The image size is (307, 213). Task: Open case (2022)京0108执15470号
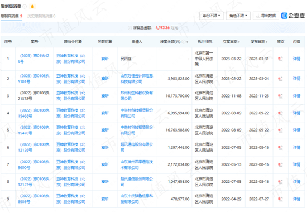(33, 130)
